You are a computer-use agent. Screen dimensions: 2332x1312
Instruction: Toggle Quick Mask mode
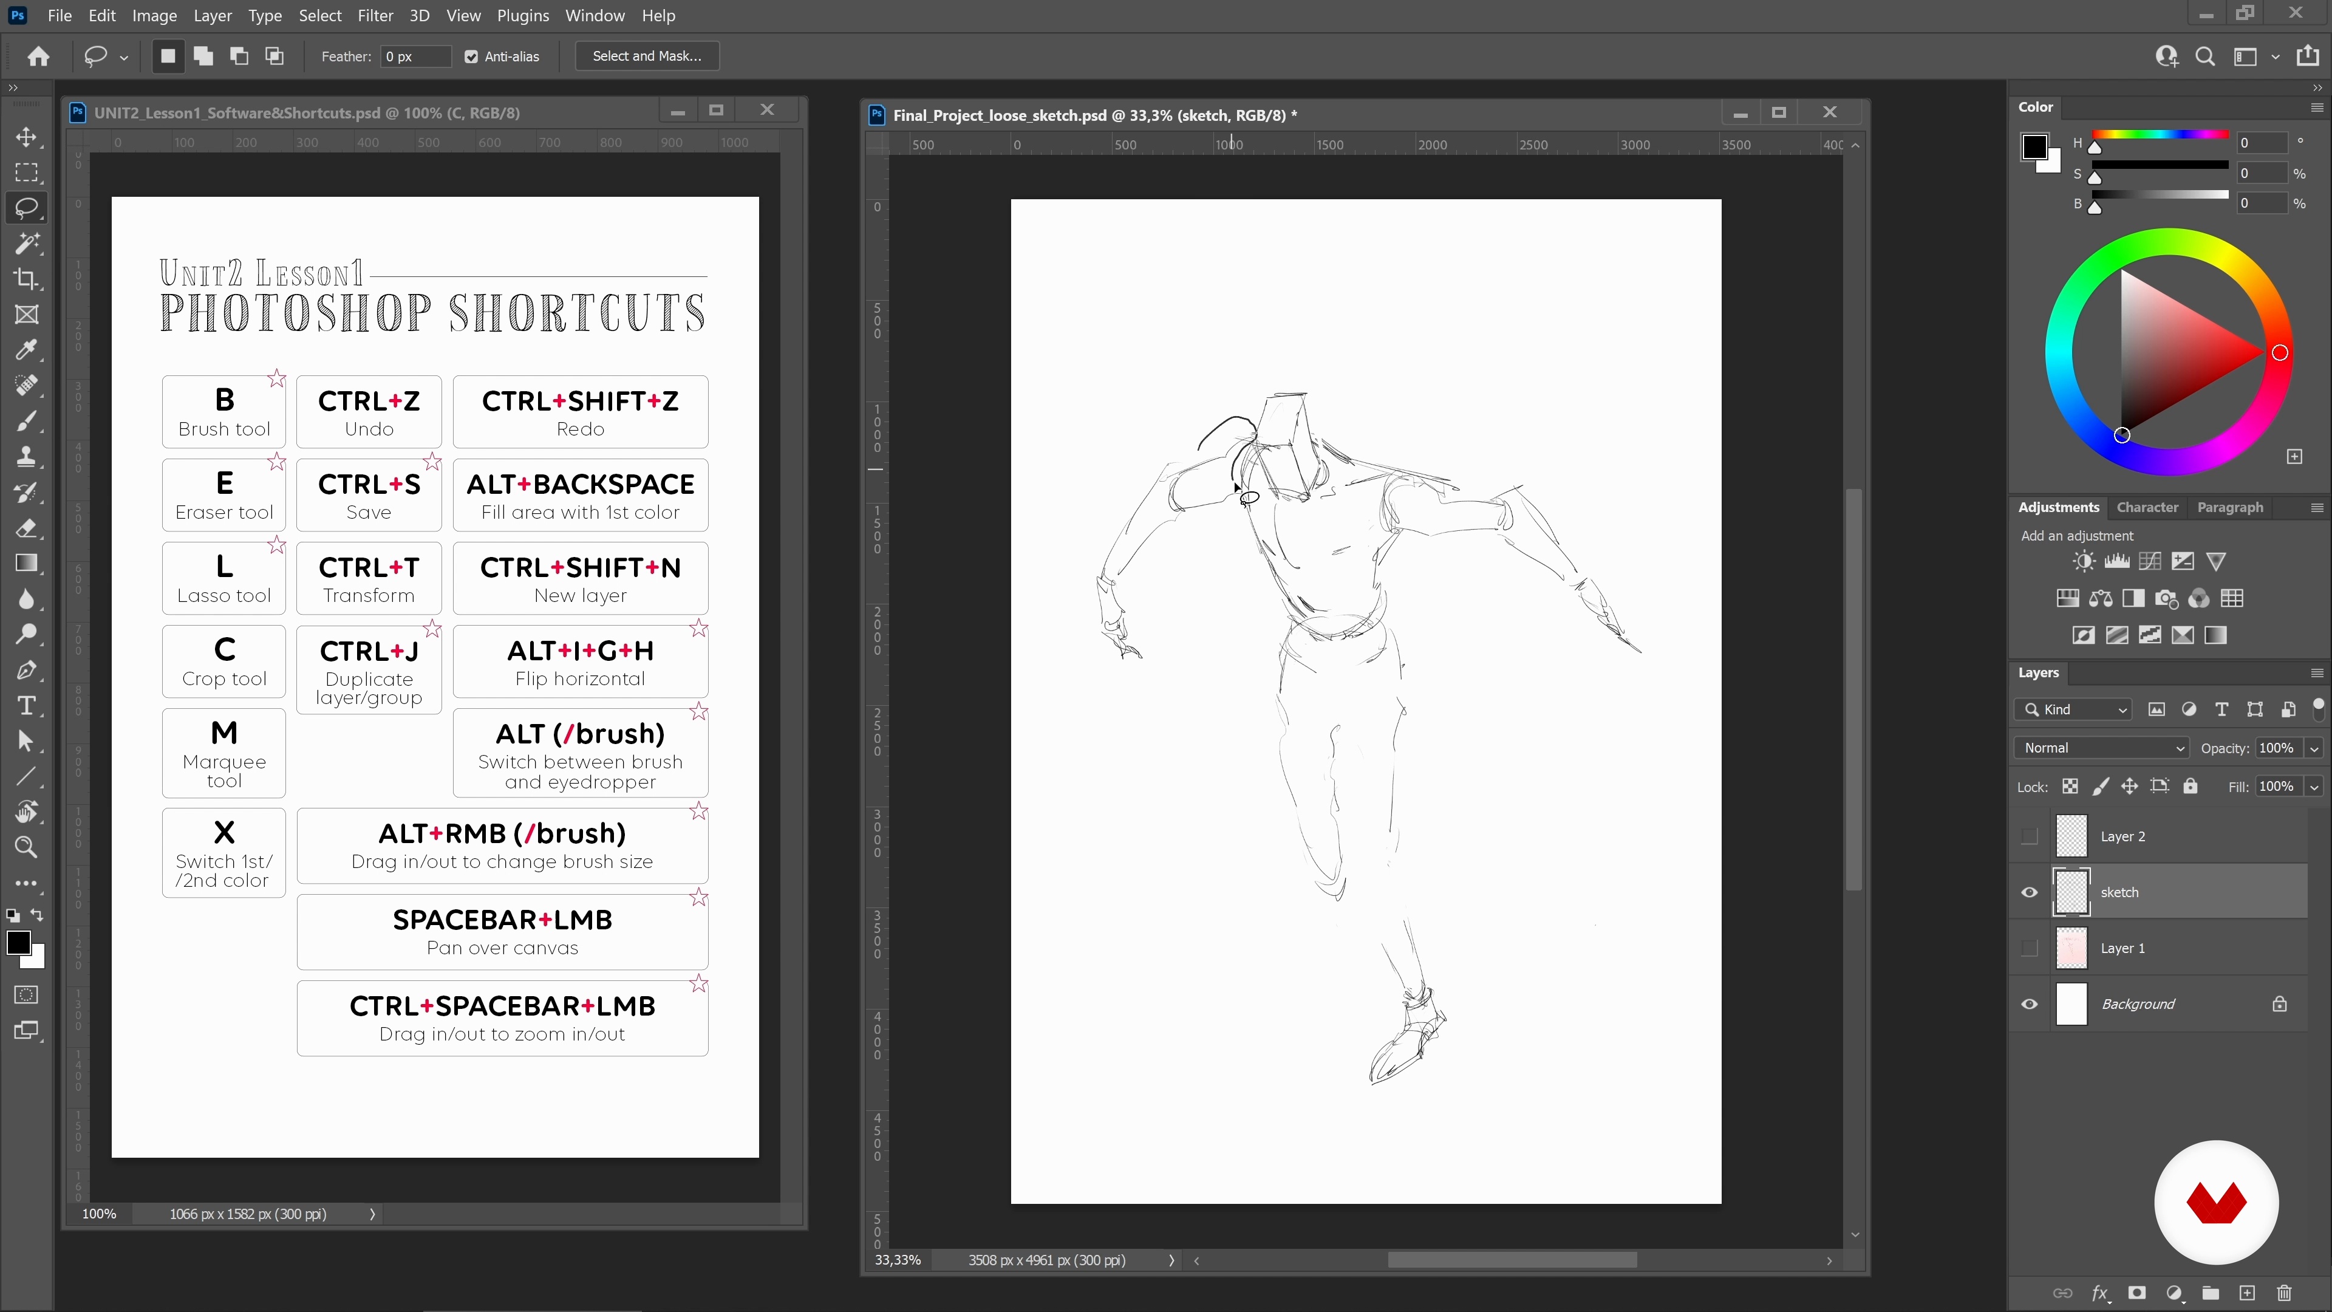pyautogui.click(x=26, y=994)
